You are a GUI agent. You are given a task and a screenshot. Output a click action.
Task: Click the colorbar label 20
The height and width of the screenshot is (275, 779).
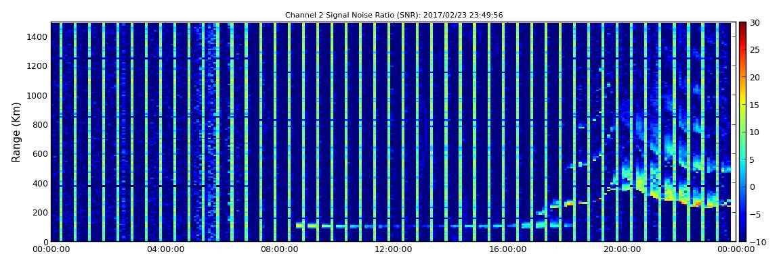pos(755,77)
